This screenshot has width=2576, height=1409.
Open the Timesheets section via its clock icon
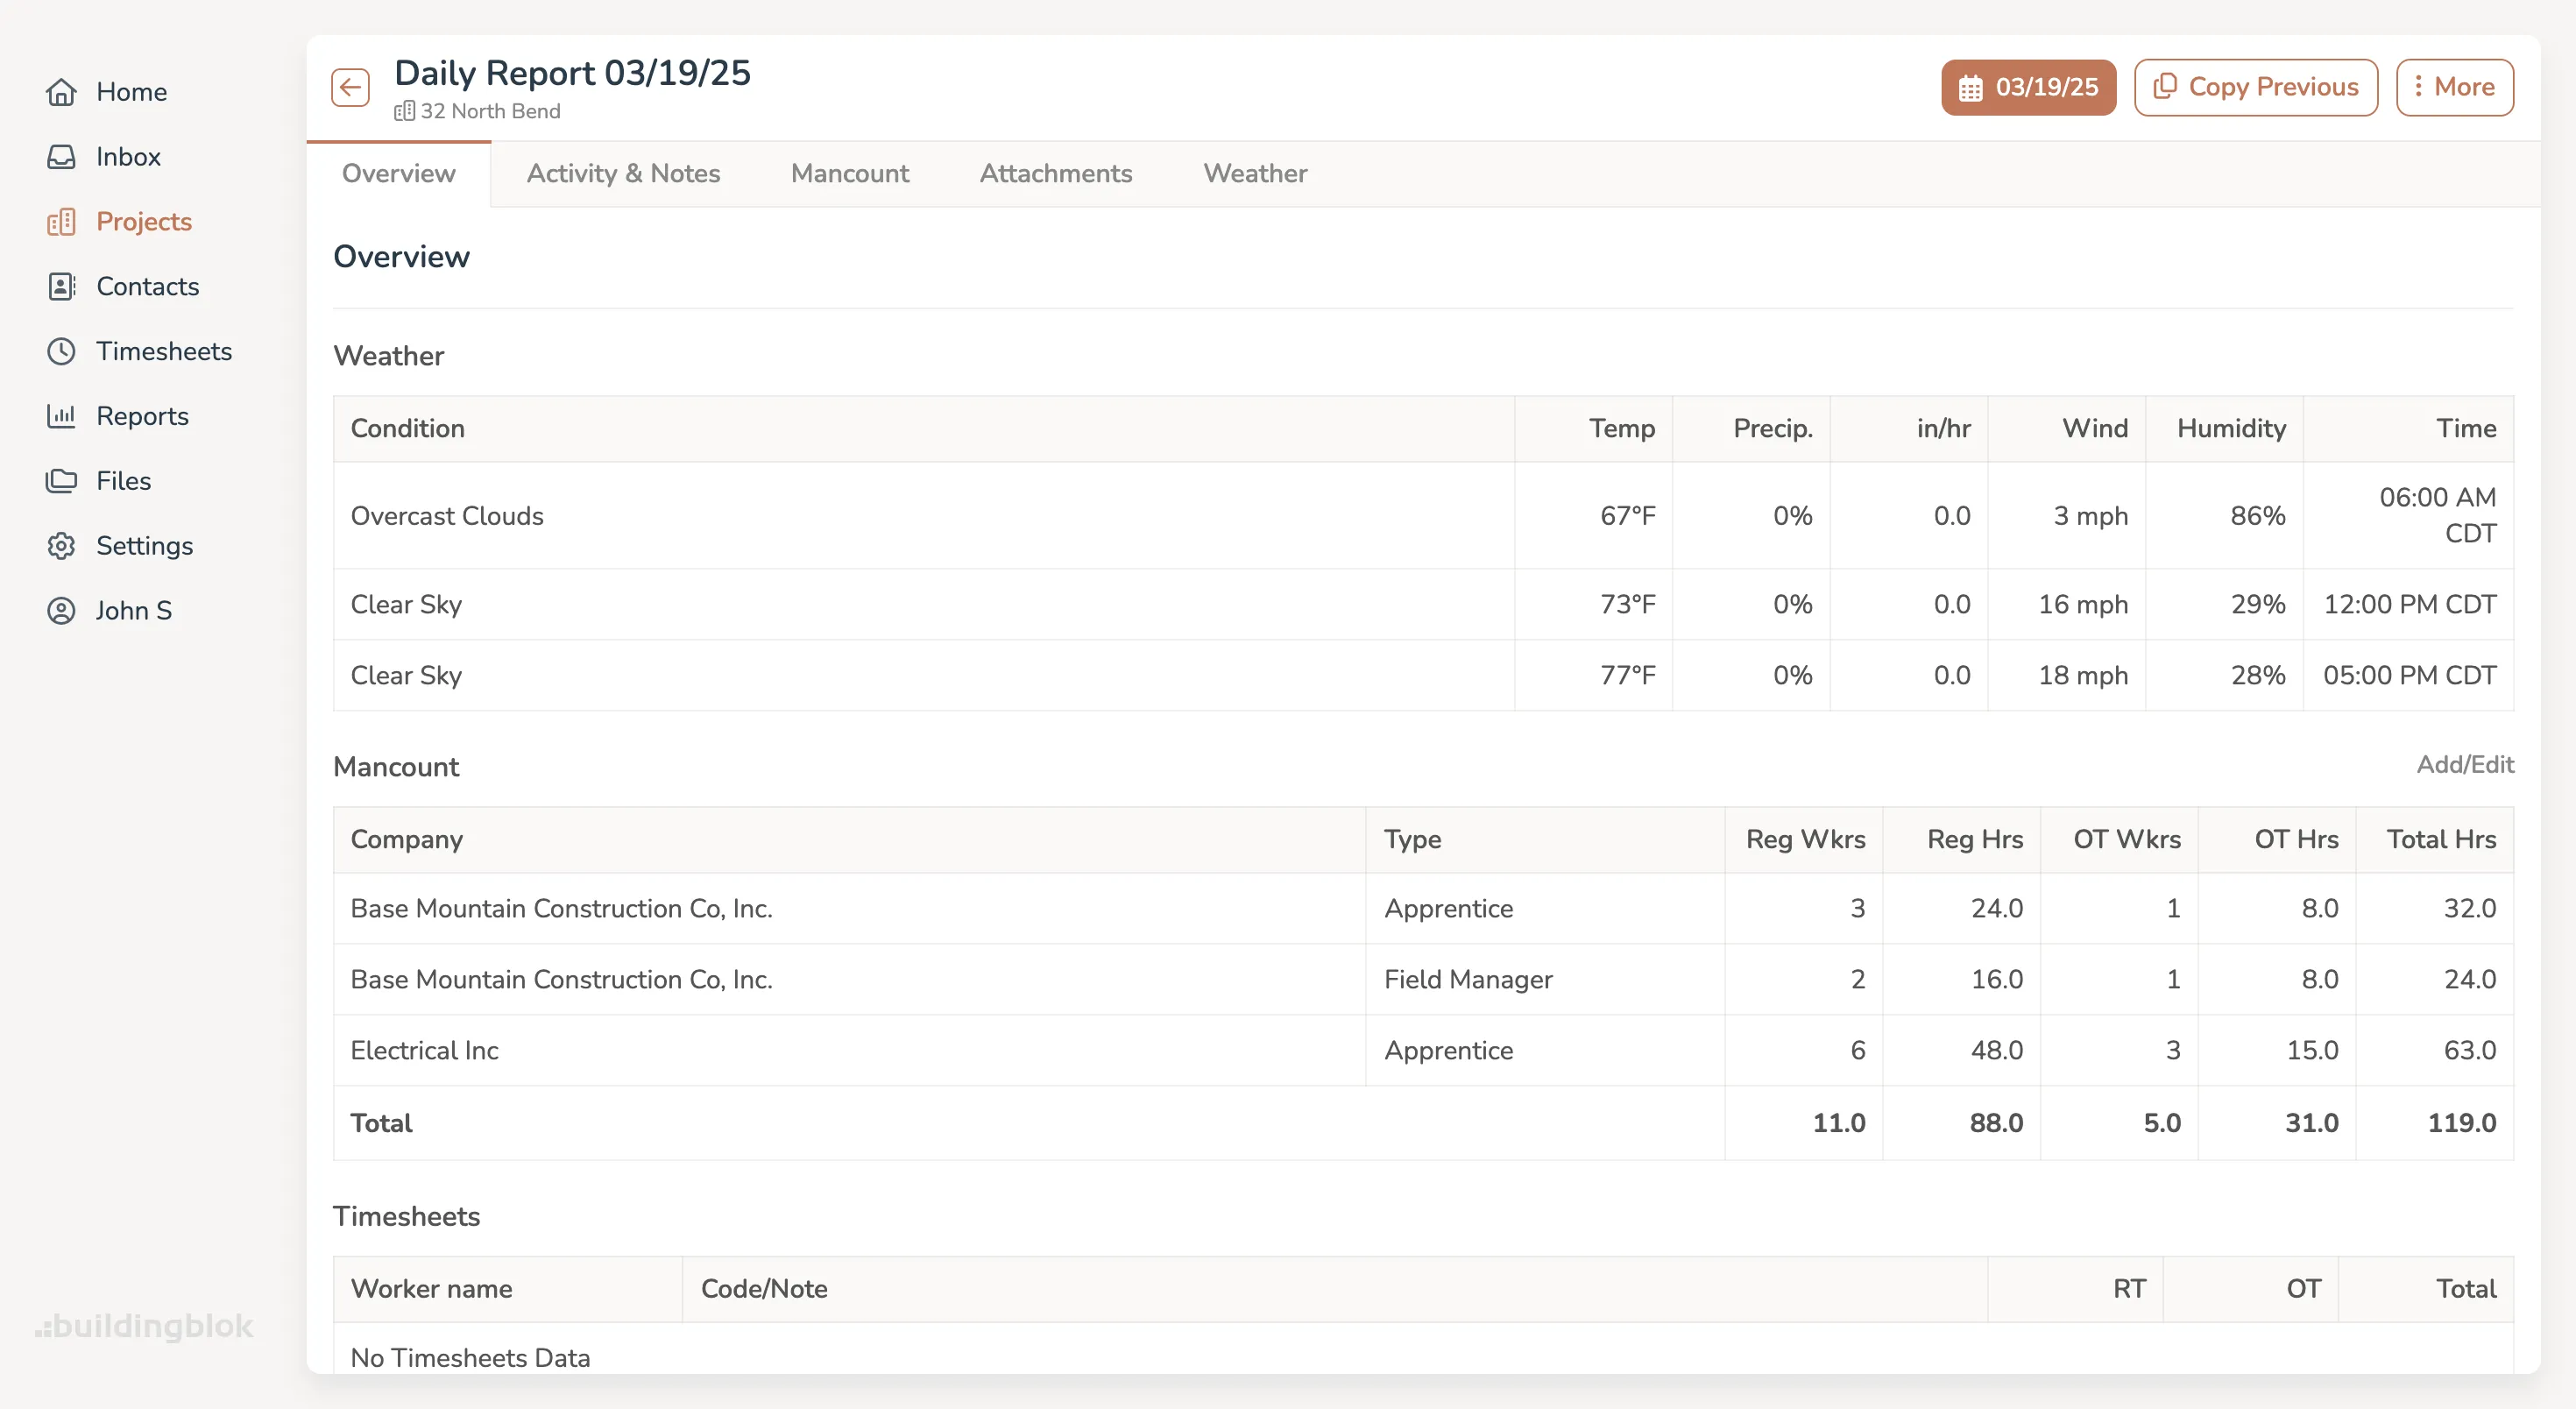(61, 351)
